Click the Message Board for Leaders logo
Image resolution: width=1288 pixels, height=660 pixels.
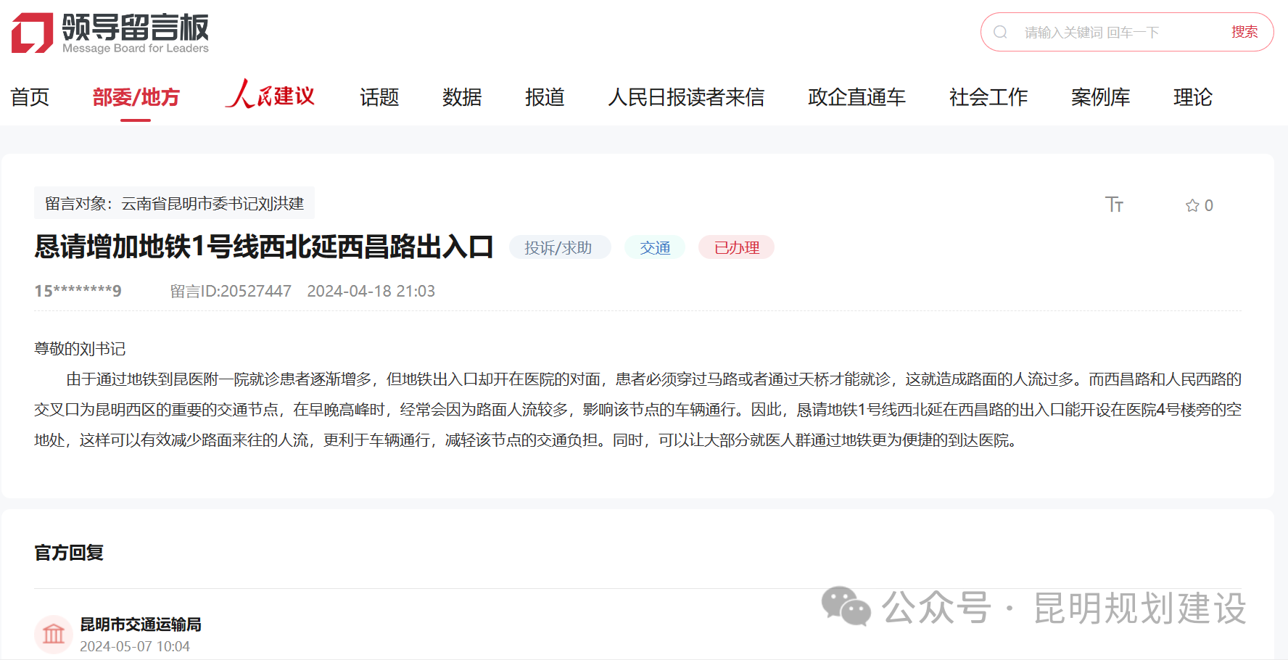[x=110, y=33]
